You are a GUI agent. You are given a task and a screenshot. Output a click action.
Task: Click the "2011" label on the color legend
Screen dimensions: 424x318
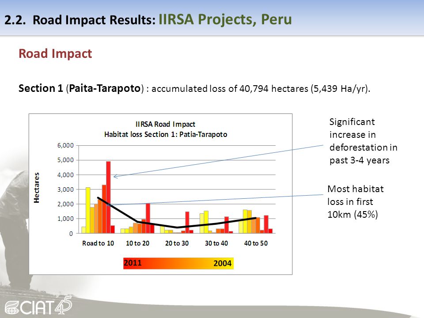coord(132,263)
